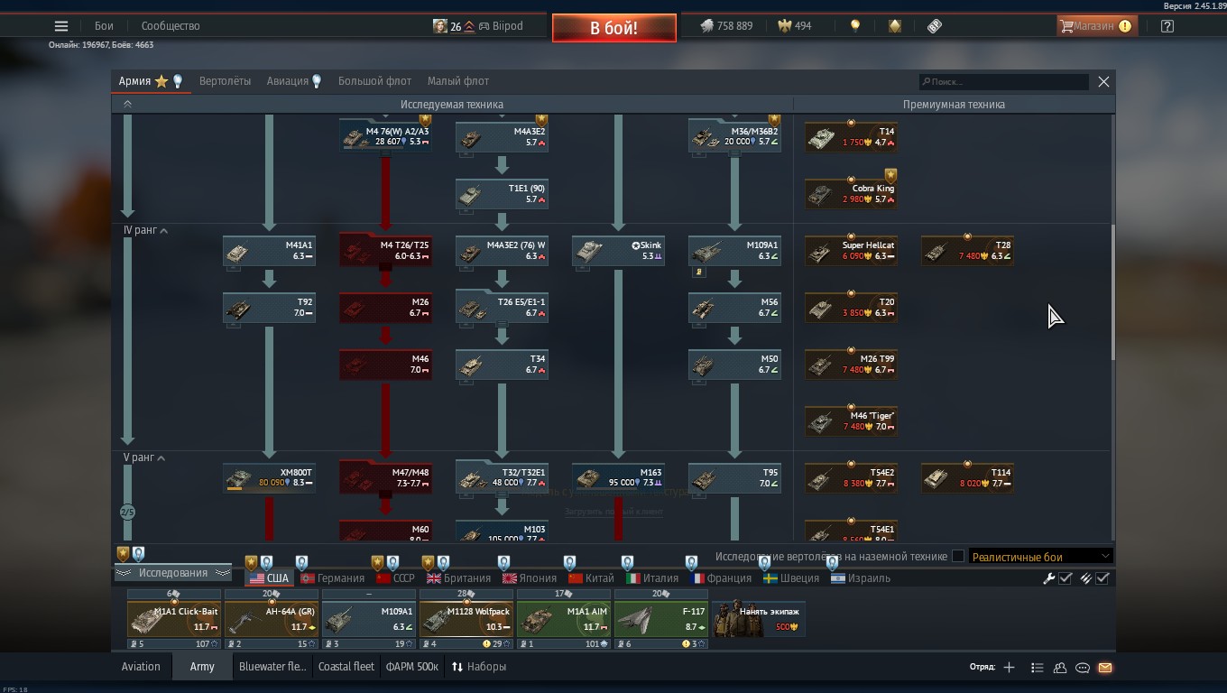The width and height of the screenshot is (1227, 693).
Task: Select the M50 vehicle tile
Action: click(x=734, y=365)
